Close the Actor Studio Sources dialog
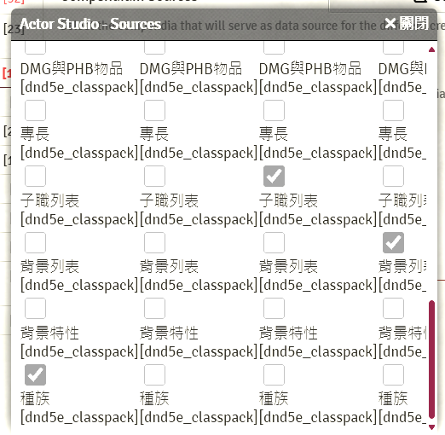 [407, 23]
